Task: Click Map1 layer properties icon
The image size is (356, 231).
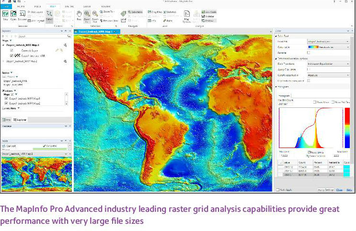Action: coord(65,45)
